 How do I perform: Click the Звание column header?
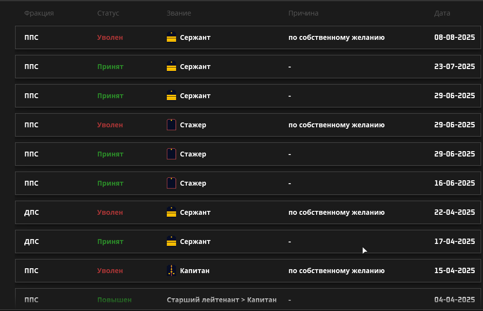179,13
